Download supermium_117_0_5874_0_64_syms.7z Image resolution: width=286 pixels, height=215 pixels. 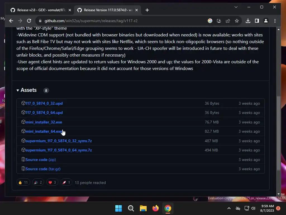point(59,150)
